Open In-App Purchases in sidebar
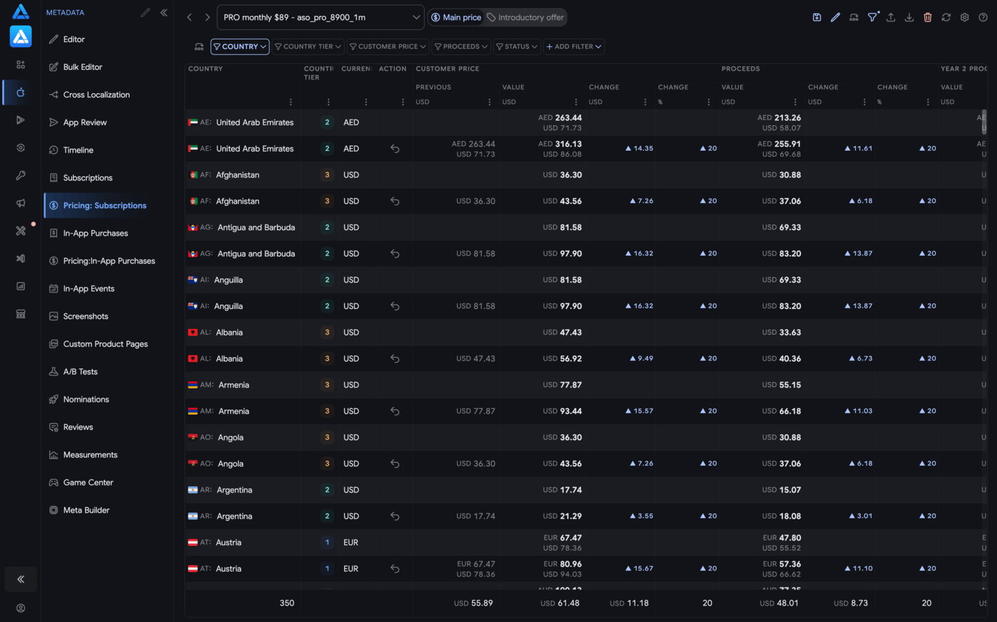This screenshot has width=997, height=622. (96, 233)
